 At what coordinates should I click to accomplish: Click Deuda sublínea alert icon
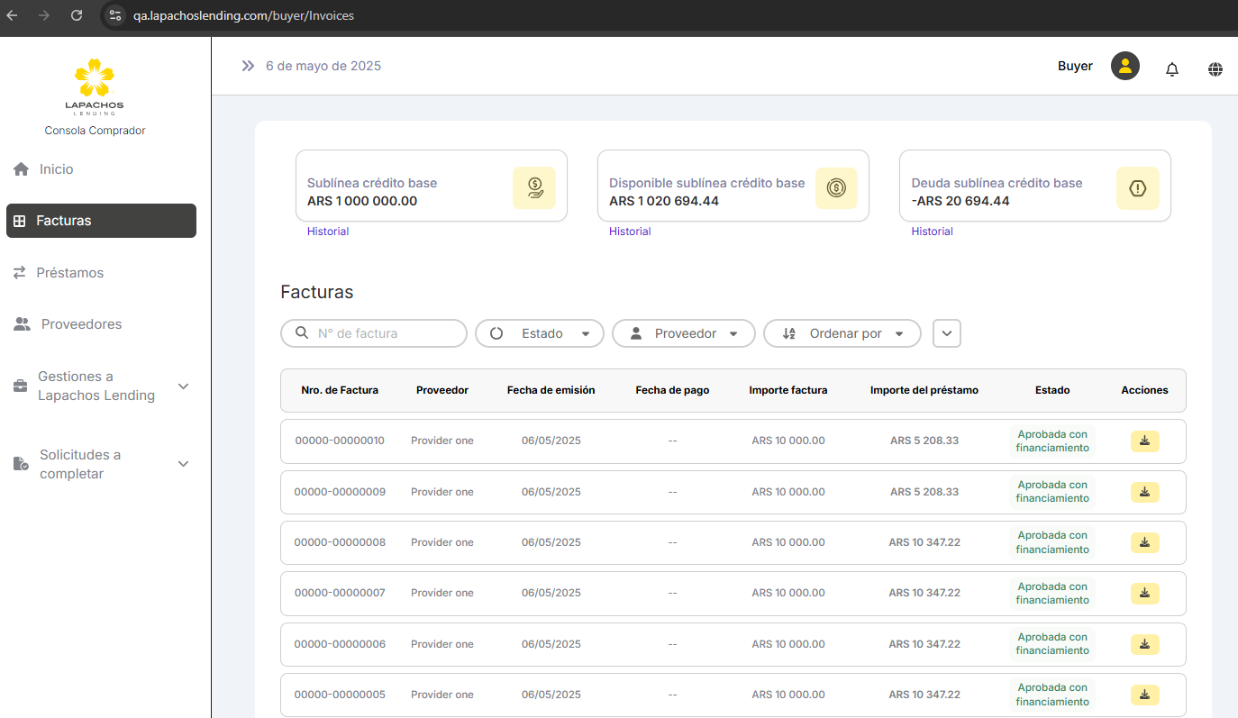(x=1137, y=188)
